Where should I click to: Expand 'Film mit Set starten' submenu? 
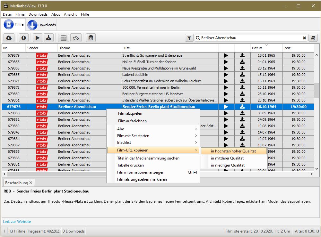(153, 136)
